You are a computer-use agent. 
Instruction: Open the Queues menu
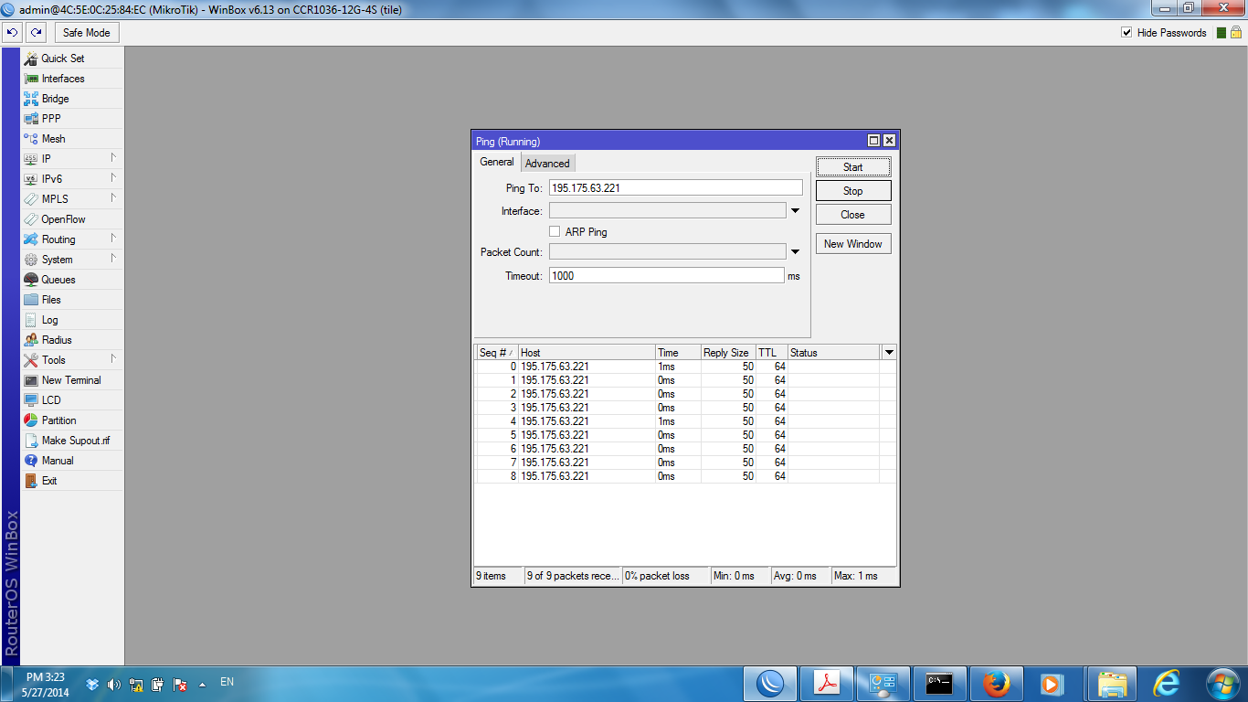point(71,280)
